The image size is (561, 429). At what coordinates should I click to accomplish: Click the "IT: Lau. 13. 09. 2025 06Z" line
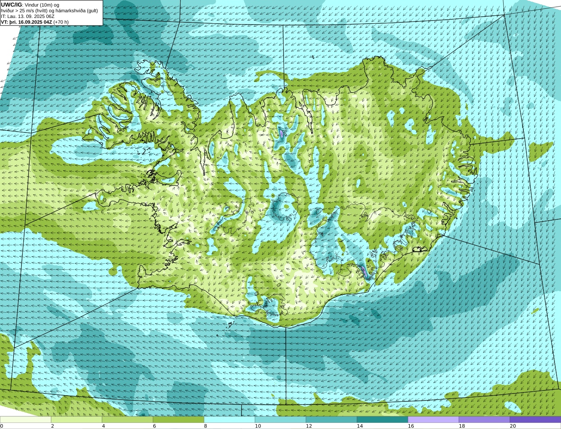click(28, 16)
